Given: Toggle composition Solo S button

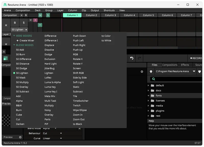Looking at the screenshot, I should point(48,15).
